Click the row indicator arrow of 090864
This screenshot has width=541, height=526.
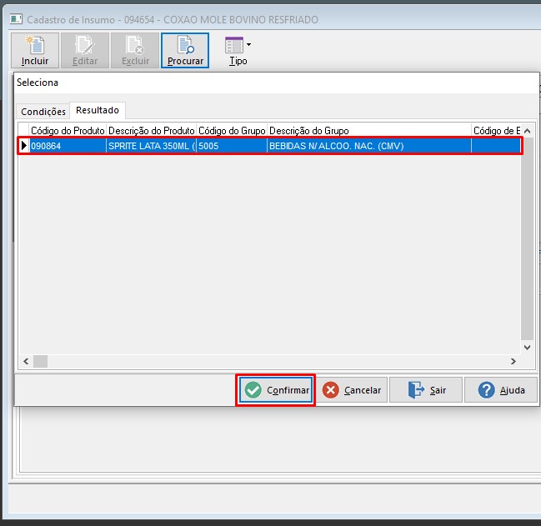pyautogui.click(x=23, y=146)
